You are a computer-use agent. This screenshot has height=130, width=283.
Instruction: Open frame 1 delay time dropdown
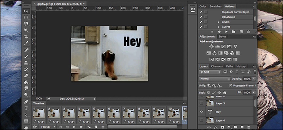point(44,122)
